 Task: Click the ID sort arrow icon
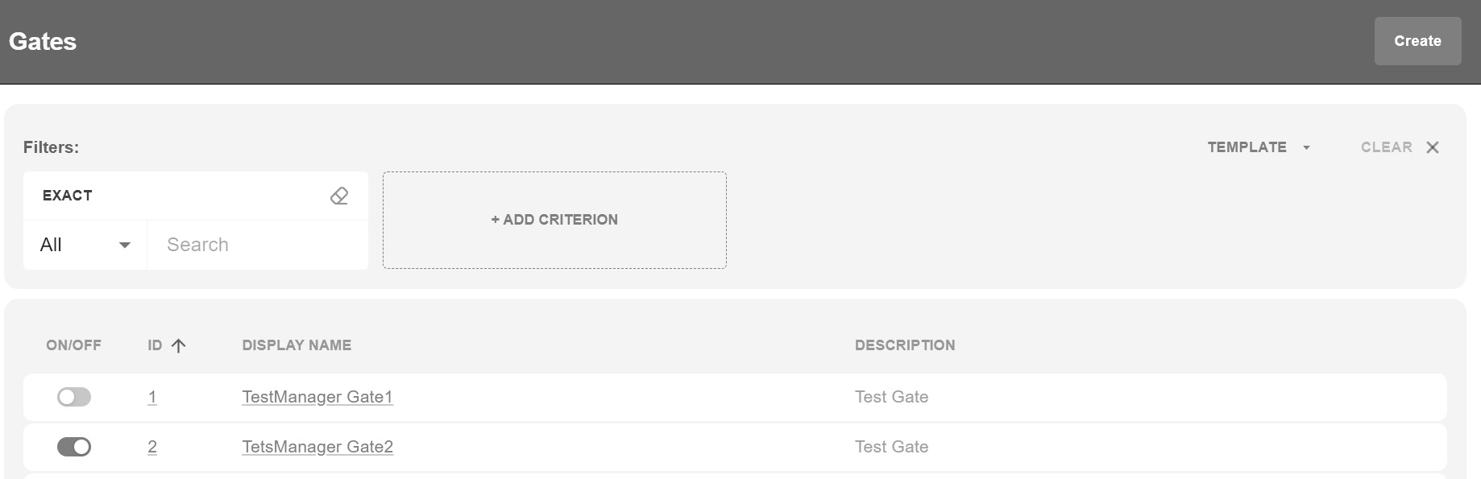coord(179,345)
